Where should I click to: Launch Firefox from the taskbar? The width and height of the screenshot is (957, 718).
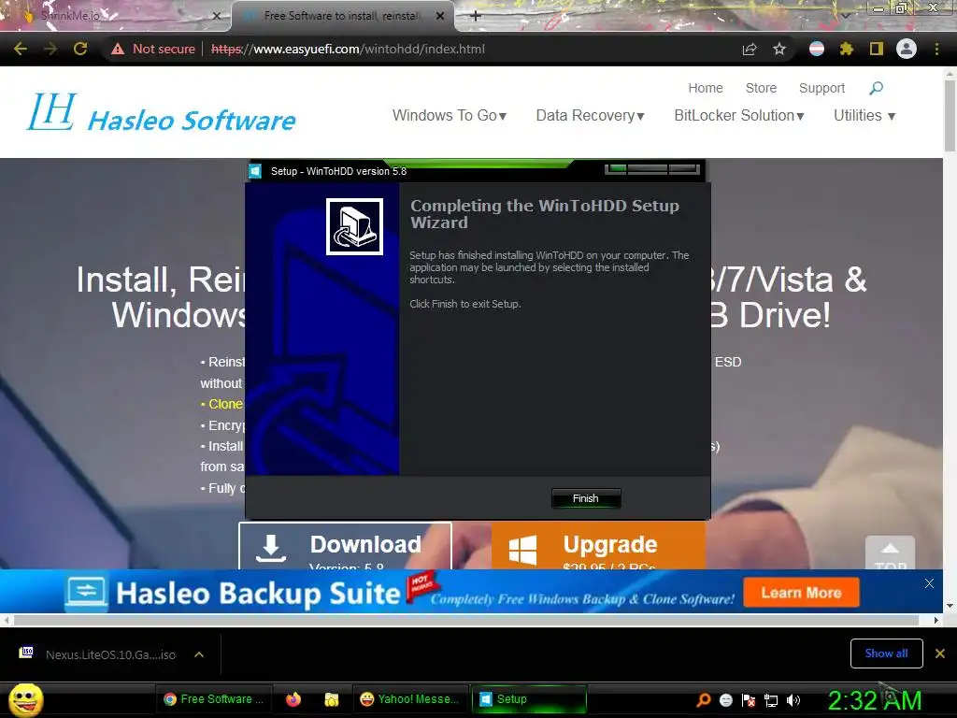[x=293, y=699]
